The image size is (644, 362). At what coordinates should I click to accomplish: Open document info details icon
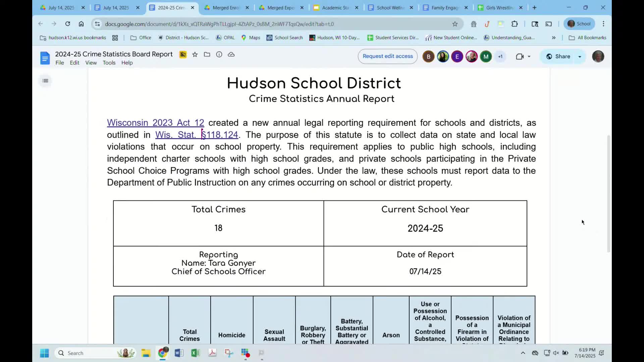pos(219,55)
